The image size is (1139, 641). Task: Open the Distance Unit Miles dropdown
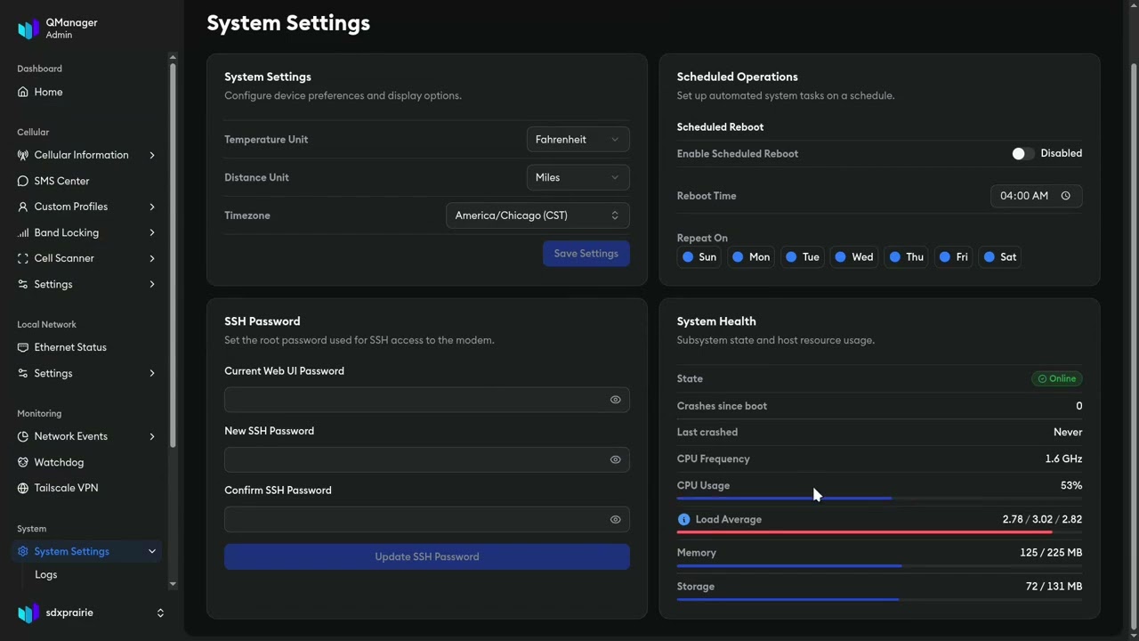click(578, 177)
